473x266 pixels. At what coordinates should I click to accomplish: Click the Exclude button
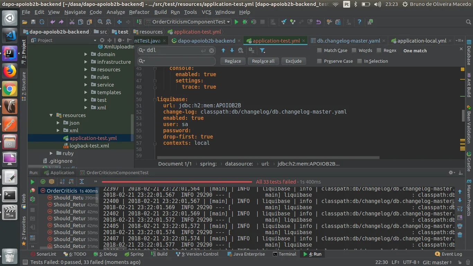point(294,61)
